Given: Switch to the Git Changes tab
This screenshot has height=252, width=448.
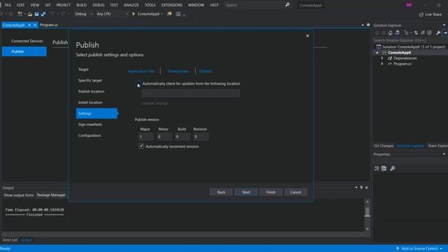Looking at the screenshot, I should 384,146.
